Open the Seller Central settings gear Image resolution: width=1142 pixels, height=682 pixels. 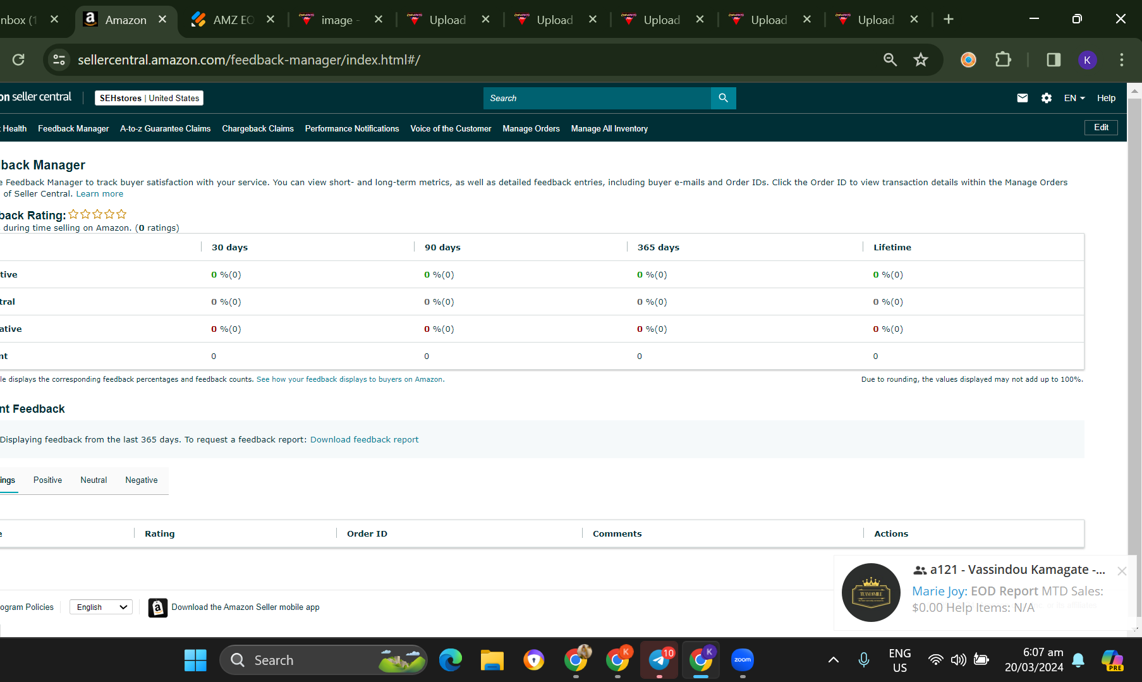tap(1047, 98)
